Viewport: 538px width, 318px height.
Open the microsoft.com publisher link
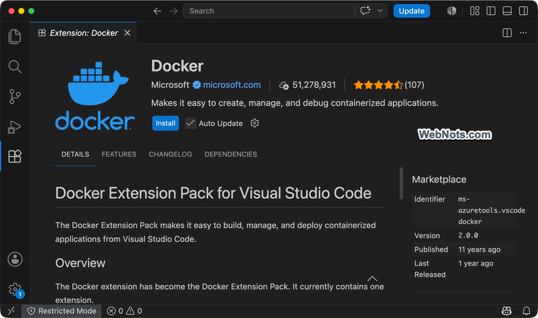231,85
